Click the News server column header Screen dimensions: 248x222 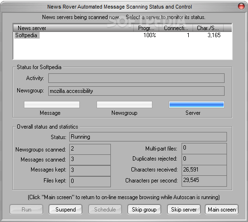pyautogui.click(x=73, y=28)
